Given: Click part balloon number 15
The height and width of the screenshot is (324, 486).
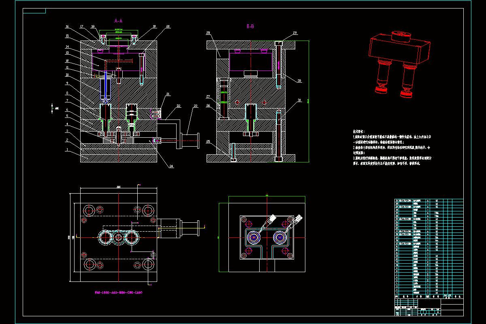Looking at the screenshot, I should 67,36.
